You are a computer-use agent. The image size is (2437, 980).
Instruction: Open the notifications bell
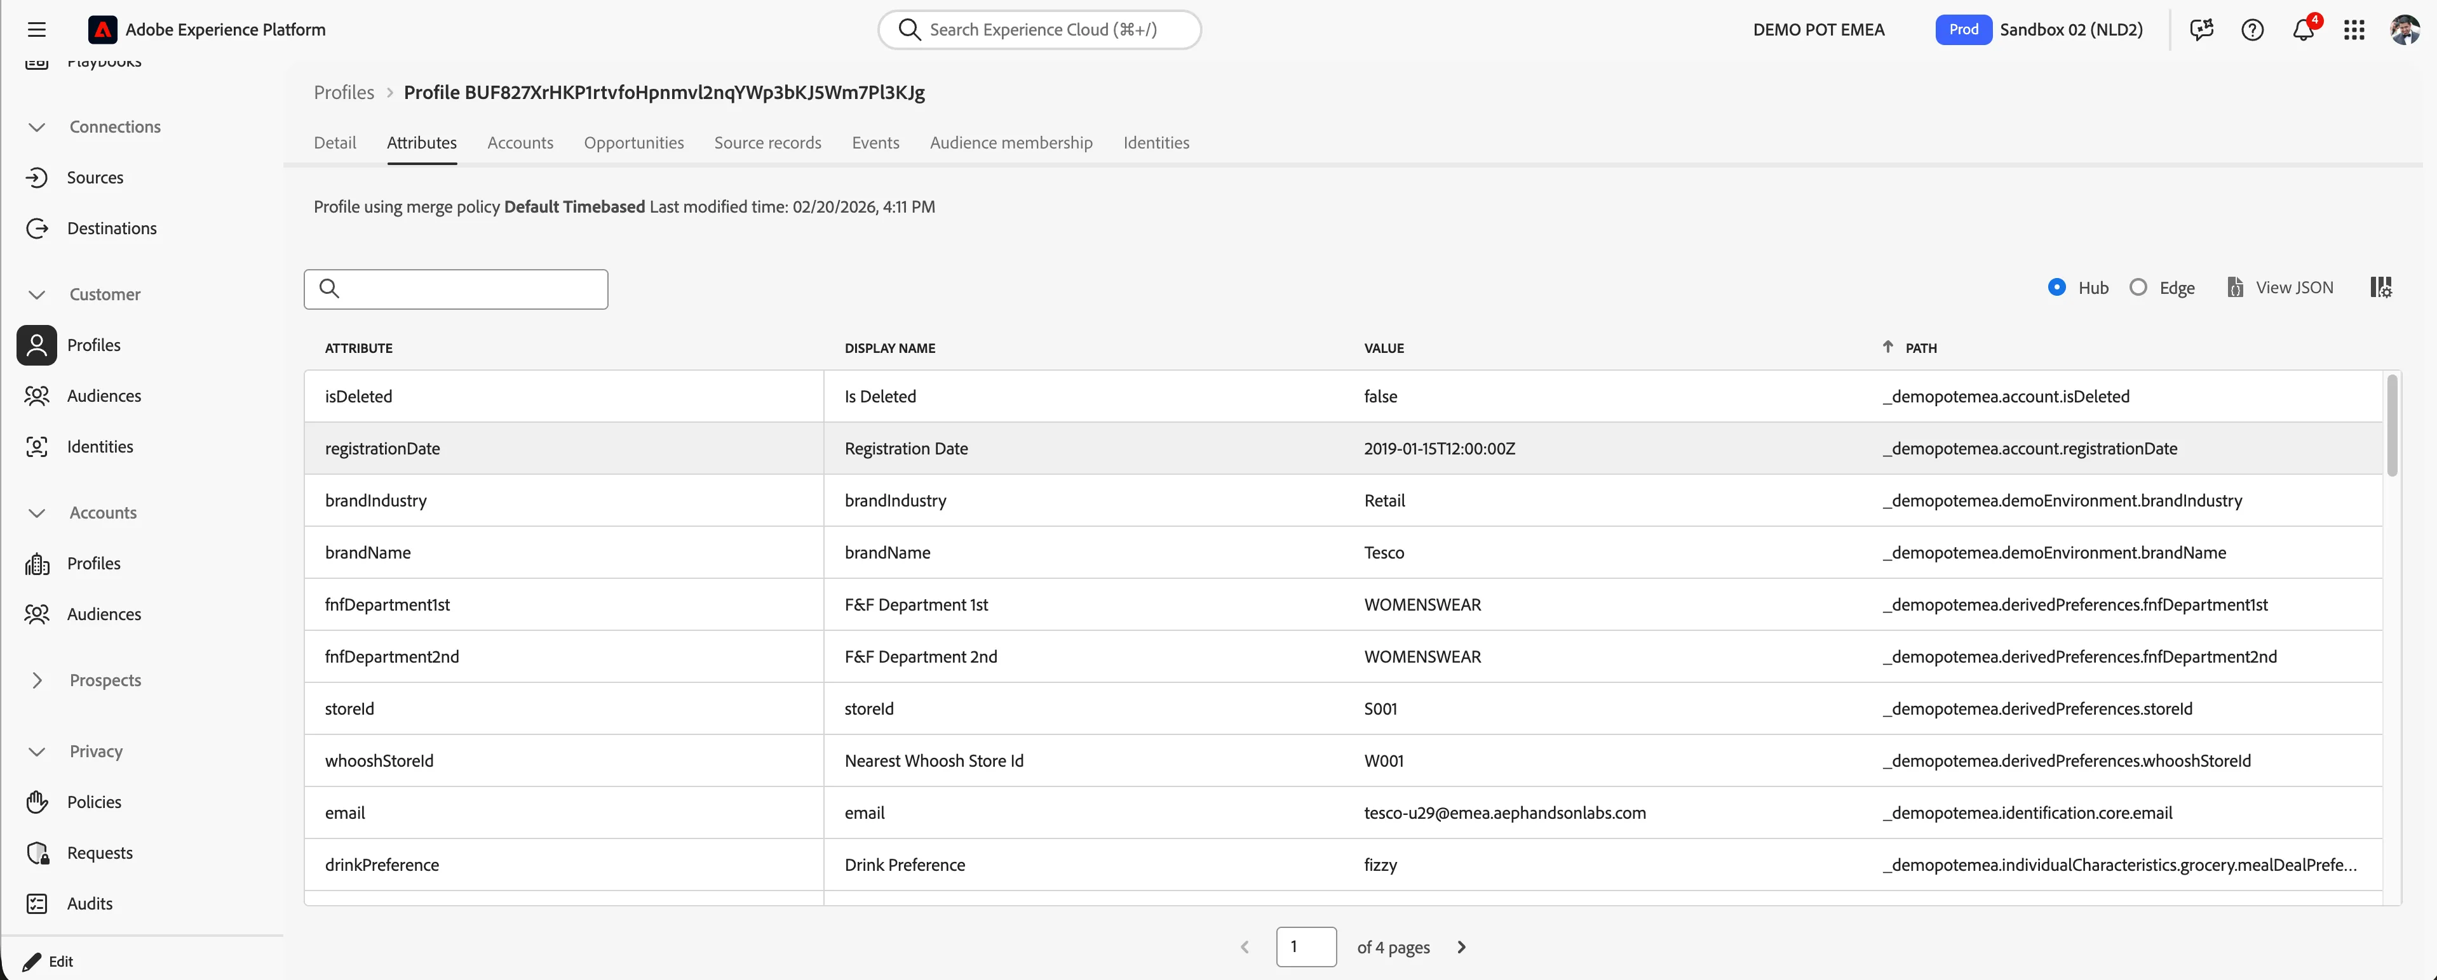(2304, 29)
